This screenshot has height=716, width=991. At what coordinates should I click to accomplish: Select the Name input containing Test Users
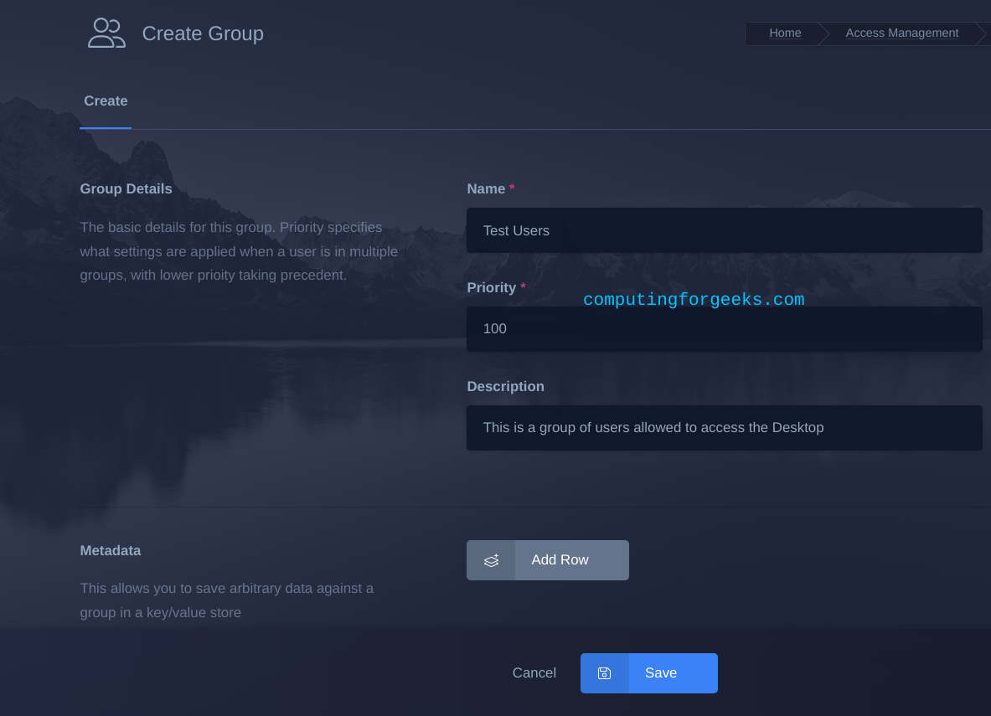pyautogui.click(x=725, y=230)
